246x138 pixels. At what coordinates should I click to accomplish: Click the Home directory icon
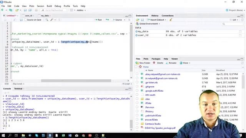pos(140,67)
